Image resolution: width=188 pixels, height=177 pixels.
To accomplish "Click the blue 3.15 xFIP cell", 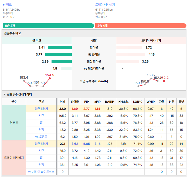I will (97, 144).
